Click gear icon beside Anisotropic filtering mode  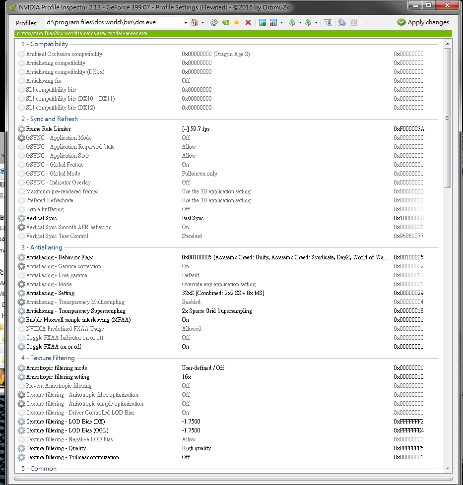pos(21,368)
